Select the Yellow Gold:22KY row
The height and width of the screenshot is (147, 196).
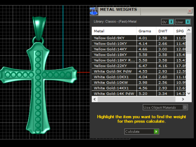pos(139,66)
